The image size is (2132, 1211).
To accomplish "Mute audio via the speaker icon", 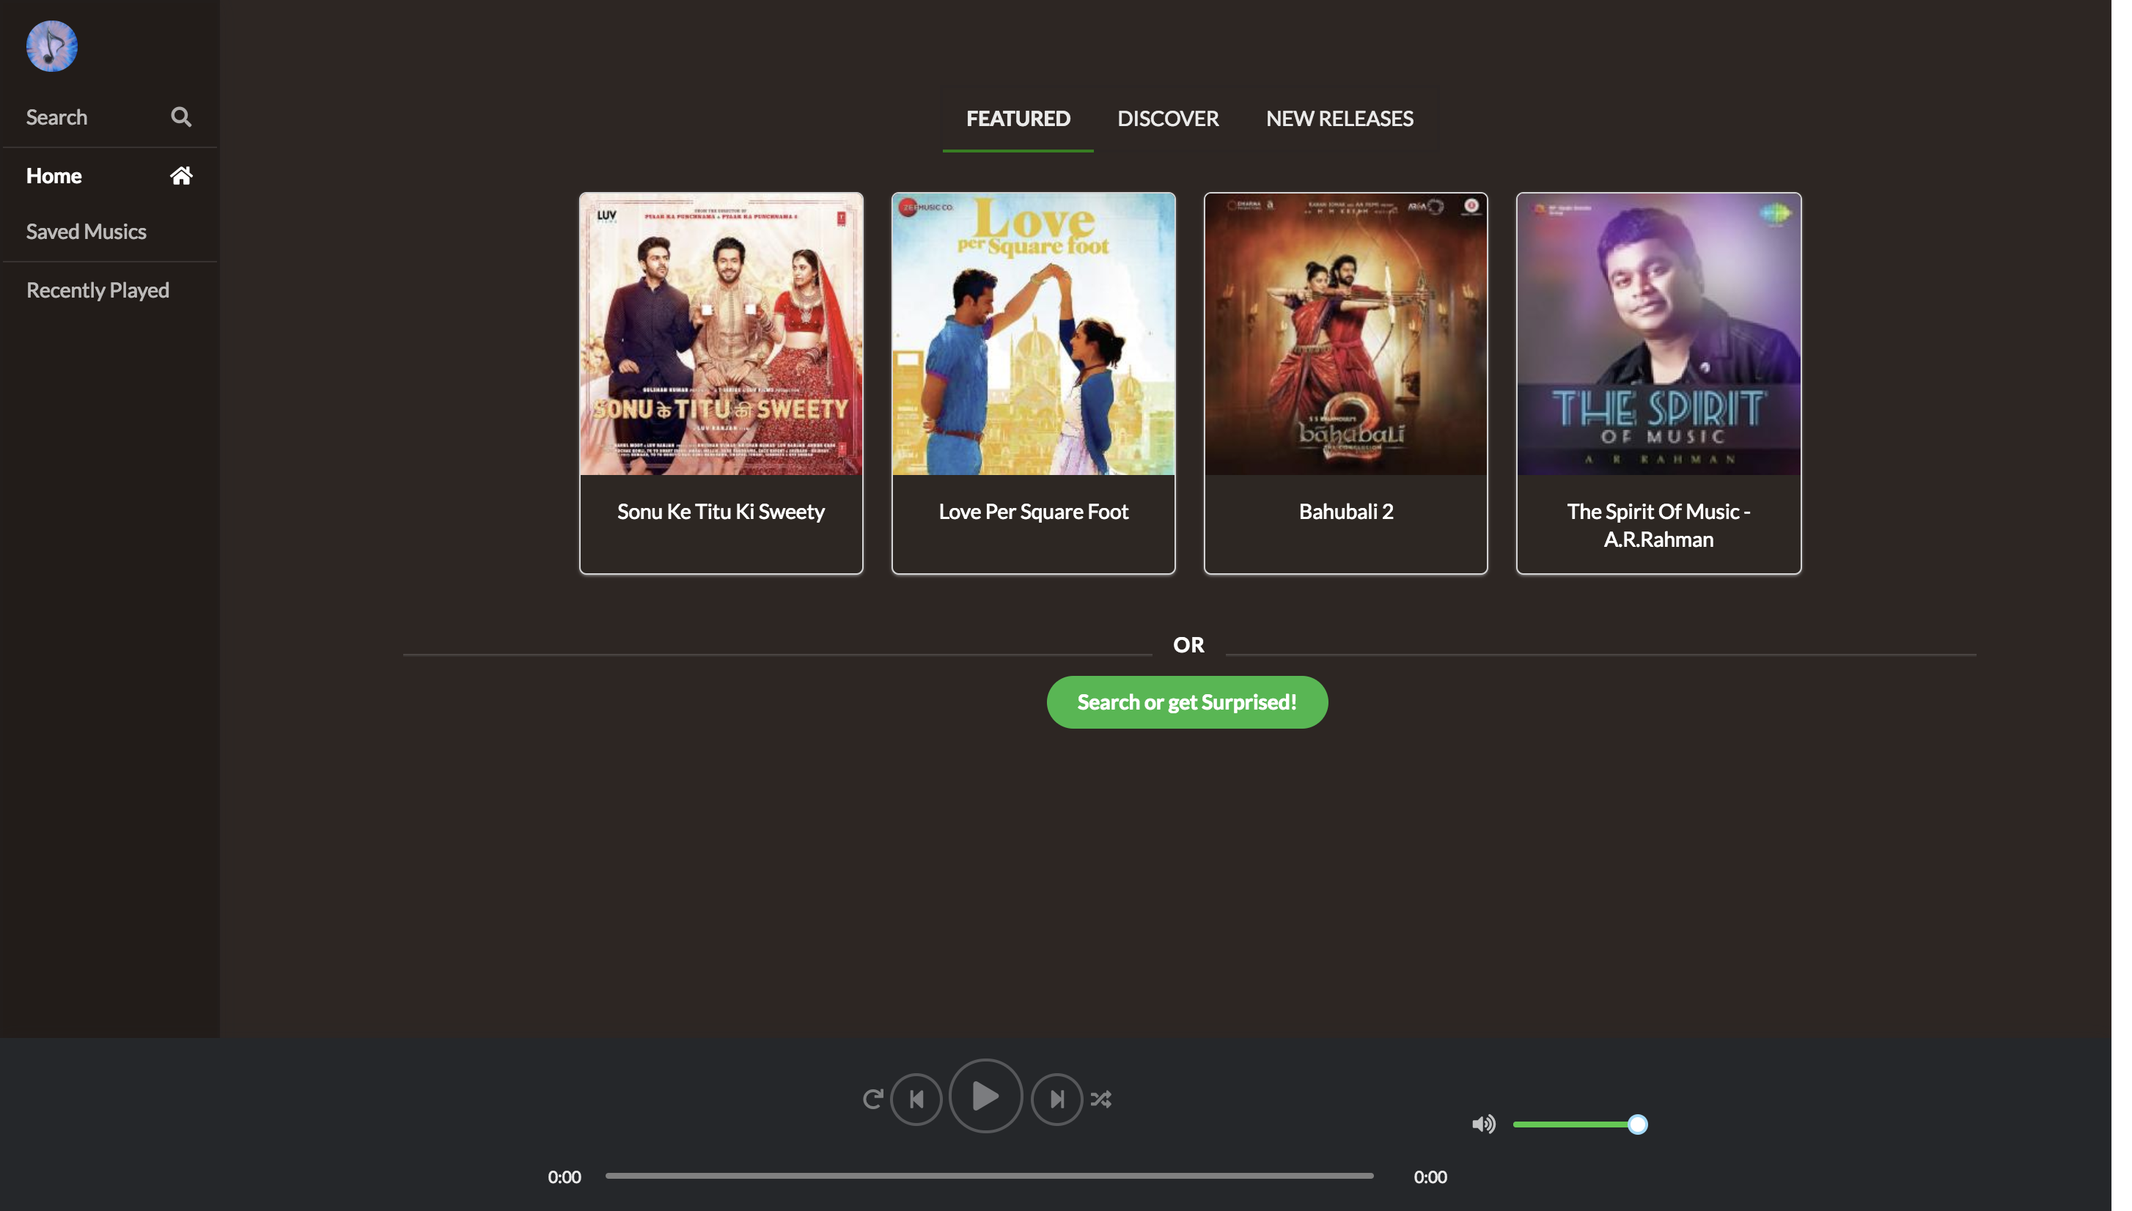I will tap(1483, 1124).
